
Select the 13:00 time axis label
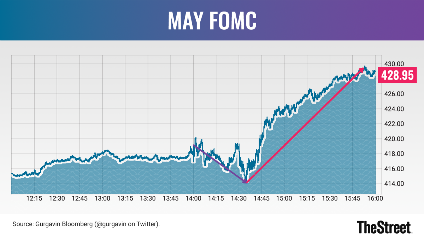coord(102,198)
